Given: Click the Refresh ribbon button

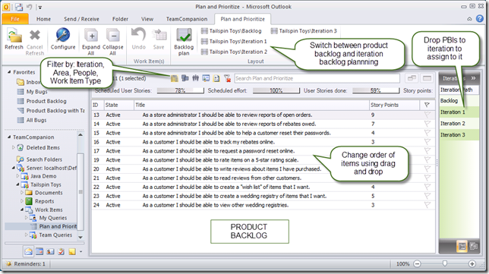Looking at the screenshot, I should pos(14,39).
